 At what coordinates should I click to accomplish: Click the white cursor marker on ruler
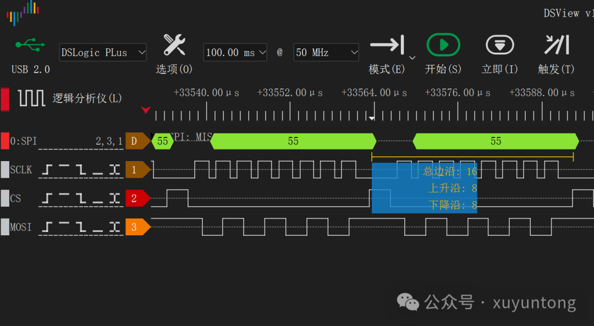372,118
